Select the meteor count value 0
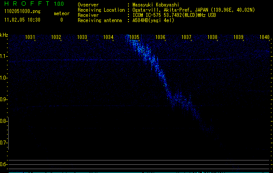 pyautogui.click(x=62, y=20)
